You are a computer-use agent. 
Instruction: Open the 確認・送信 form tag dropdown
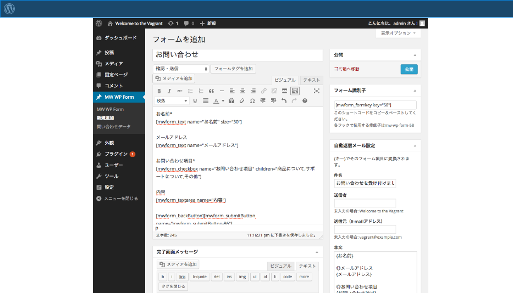pos(181,69)
